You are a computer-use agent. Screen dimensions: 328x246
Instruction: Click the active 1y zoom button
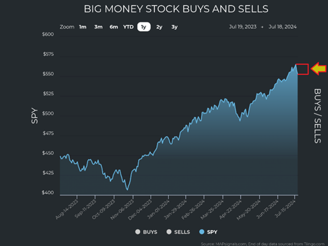coord(143,27)
